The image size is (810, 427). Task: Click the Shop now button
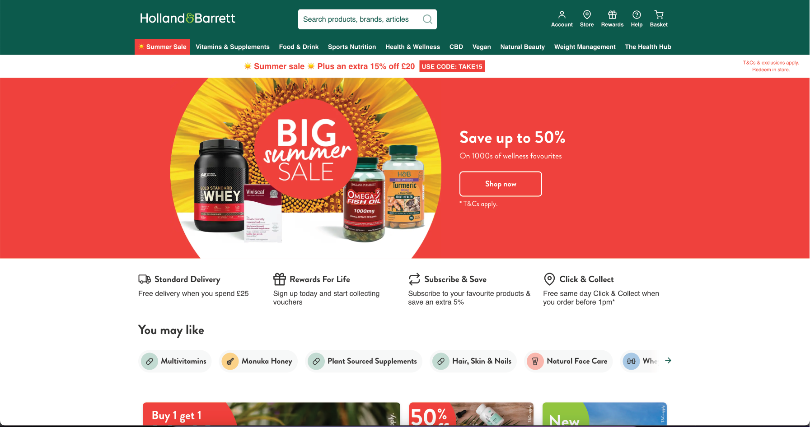click(x=501, y=184)
